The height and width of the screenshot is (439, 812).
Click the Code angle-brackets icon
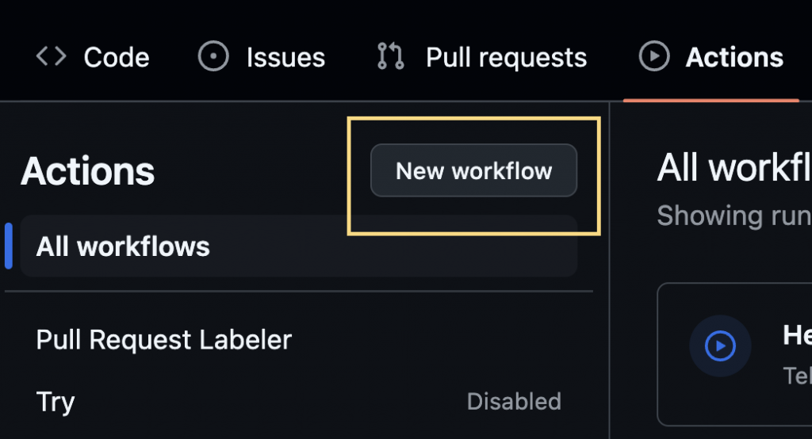[52, 56]
